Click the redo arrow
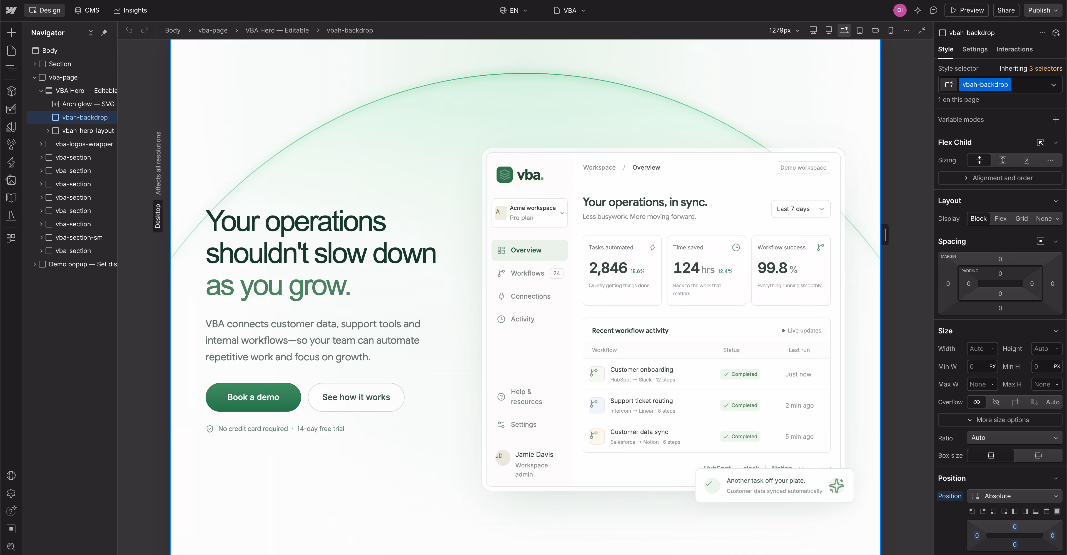Viewport: 1067px width, 555px height. click(x=144, y=30)
